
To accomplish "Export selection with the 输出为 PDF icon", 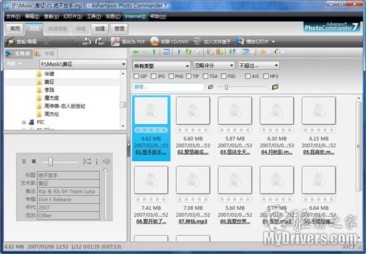I will point(115,41).
